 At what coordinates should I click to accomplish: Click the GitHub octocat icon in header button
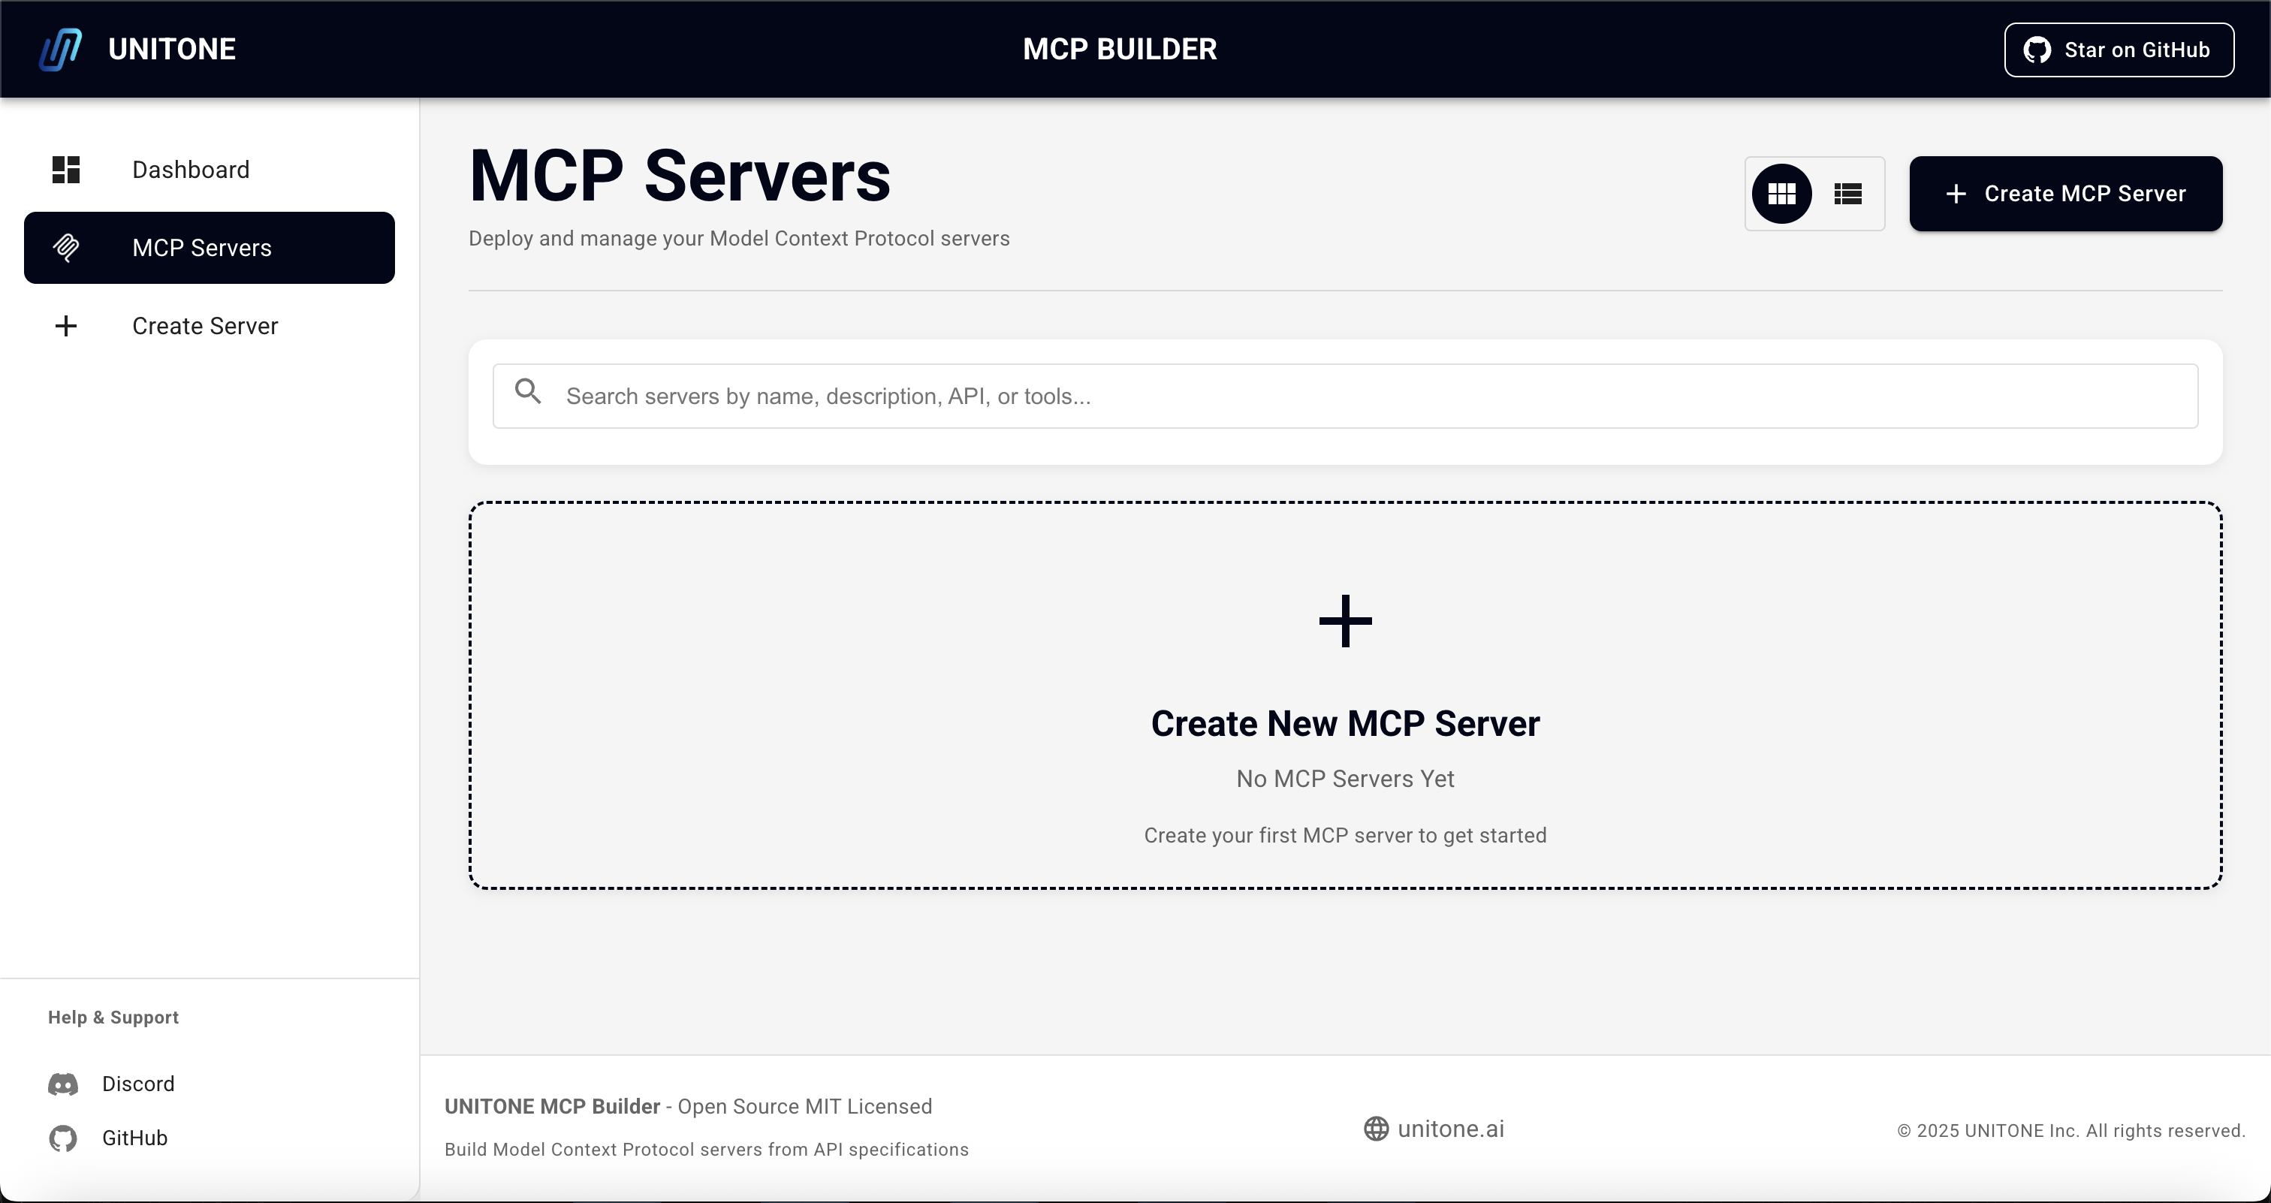point(2037,50)
